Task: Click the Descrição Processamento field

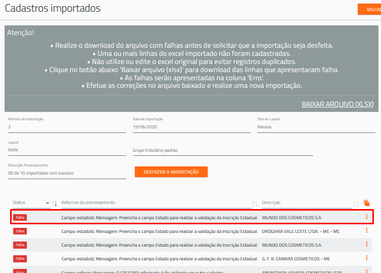Action: 67,173
